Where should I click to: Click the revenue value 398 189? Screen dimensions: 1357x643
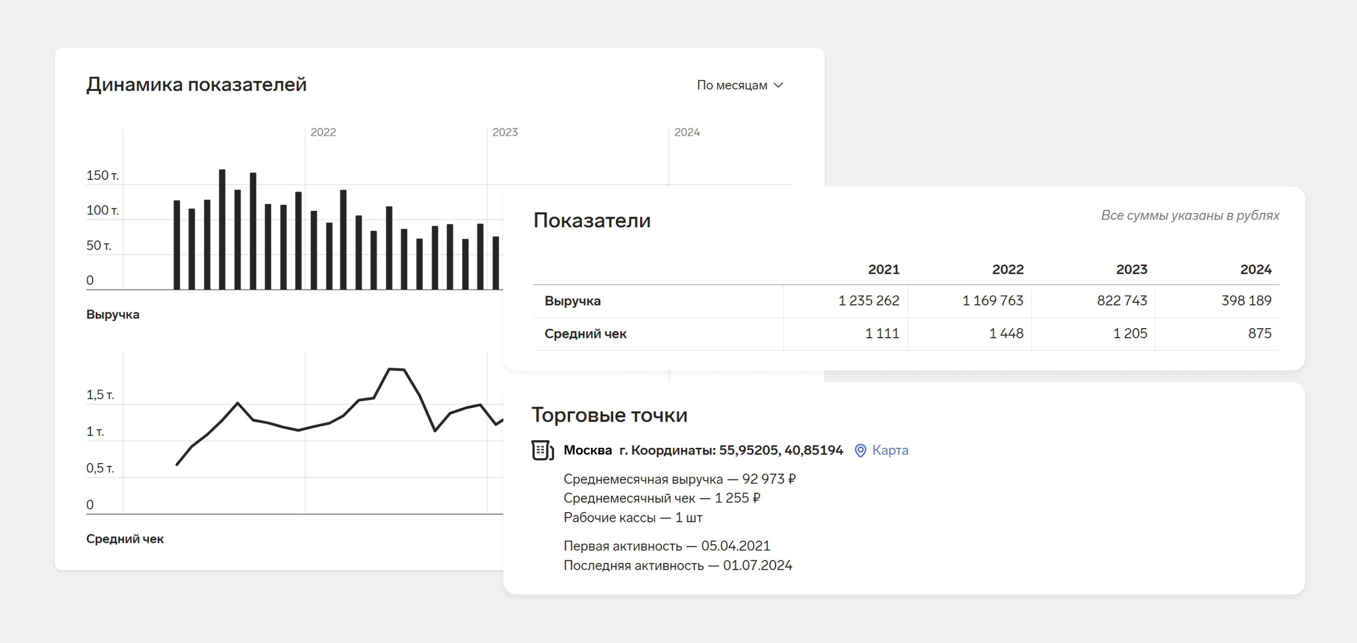pos(1246,301)
